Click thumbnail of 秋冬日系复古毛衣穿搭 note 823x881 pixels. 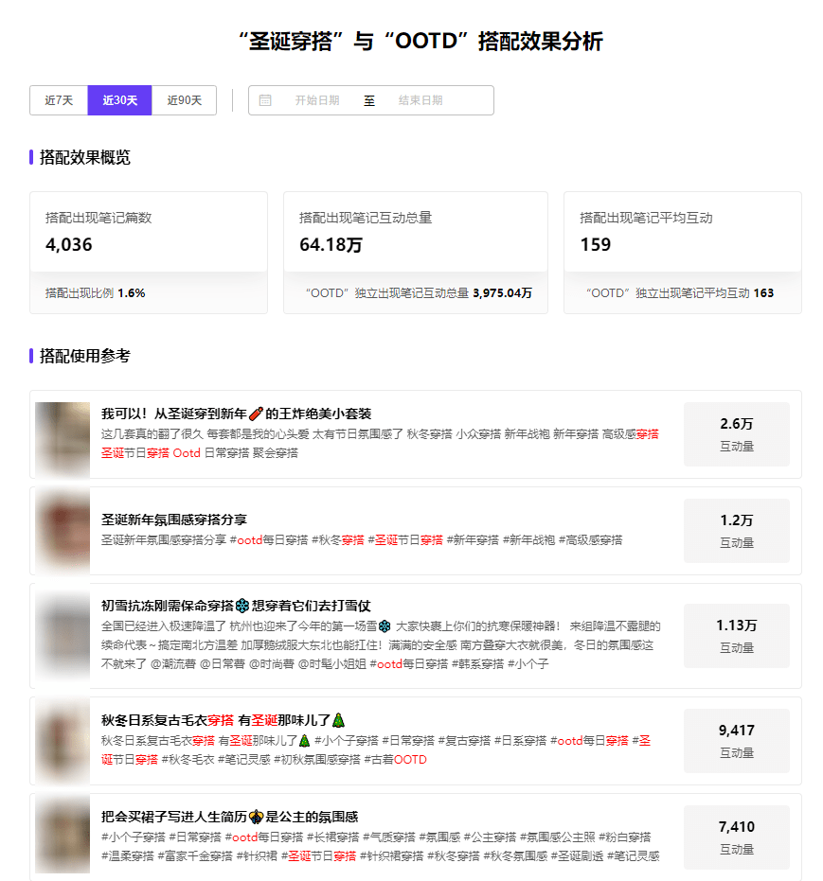(x=63, y=741)
